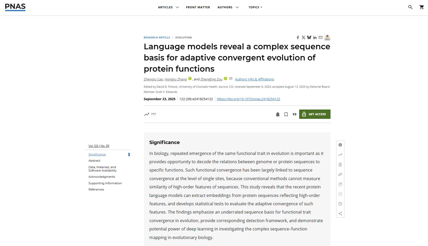Click the share icon in side toolbar
The width and height of the screenshot is (428, 246).
340,214
